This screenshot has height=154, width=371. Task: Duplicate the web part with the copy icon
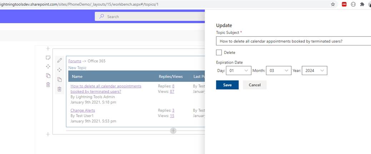coord(60,79)
